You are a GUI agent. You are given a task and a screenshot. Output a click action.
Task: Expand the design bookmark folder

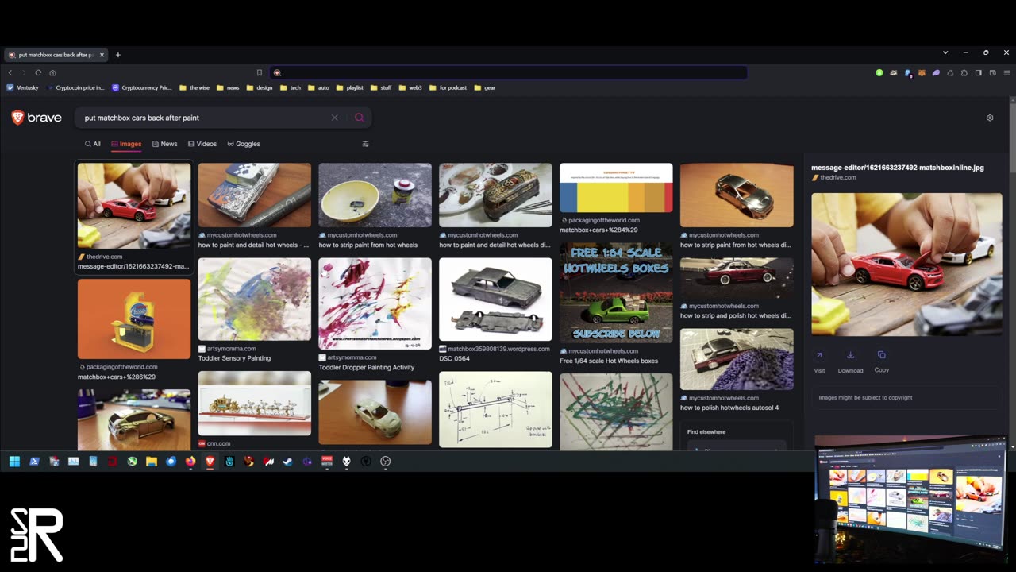point(260,87)
